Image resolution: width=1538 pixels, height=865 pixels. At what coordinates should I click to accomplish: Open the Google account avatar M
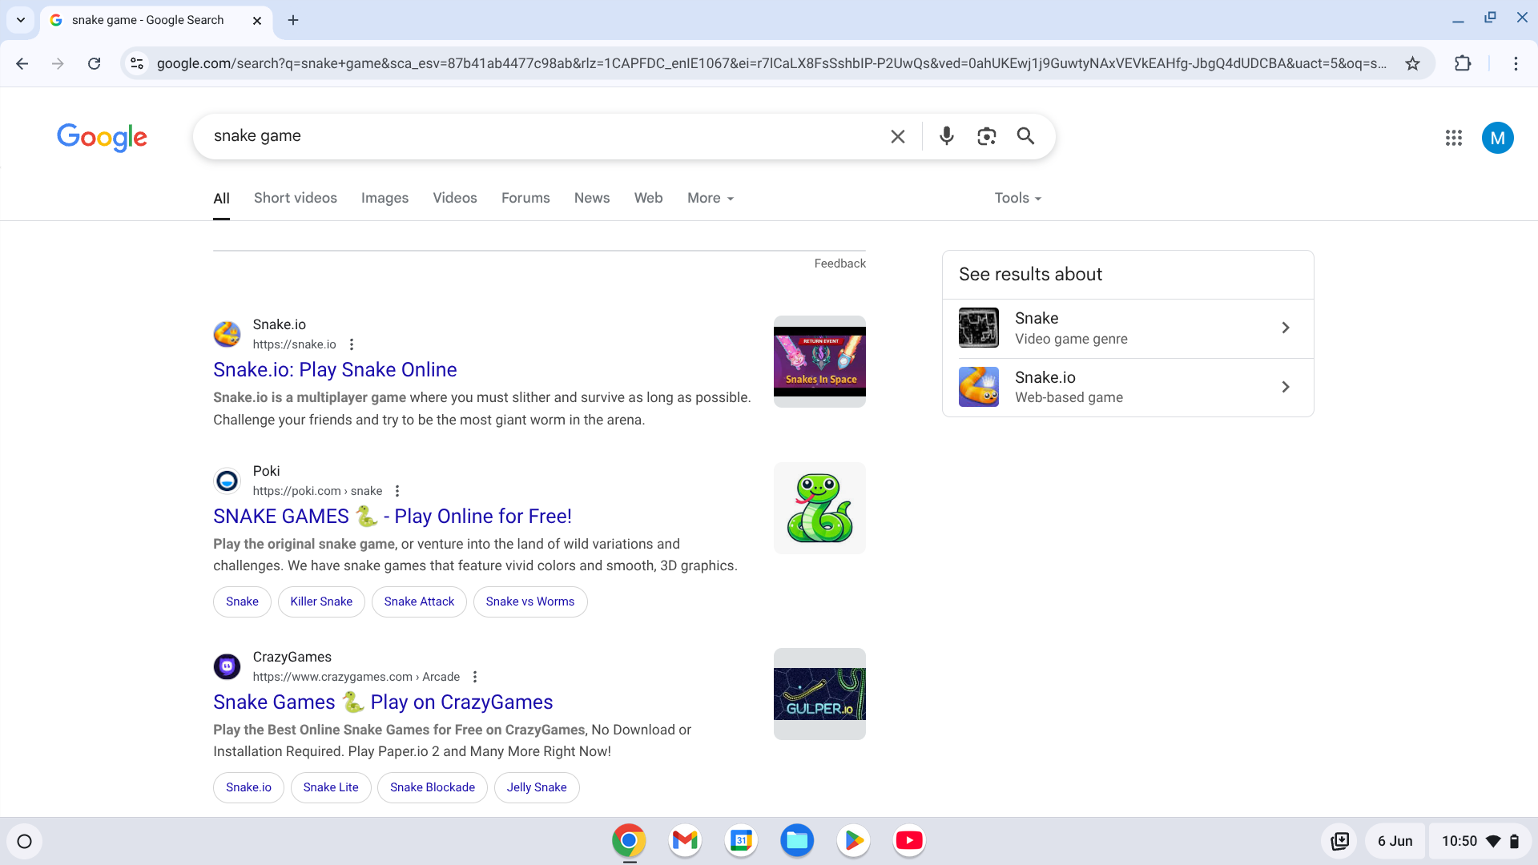click(1497, 138)
